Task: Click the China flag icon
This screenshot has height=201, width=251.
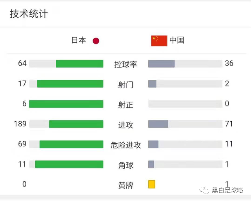Action: click(159, 41)
